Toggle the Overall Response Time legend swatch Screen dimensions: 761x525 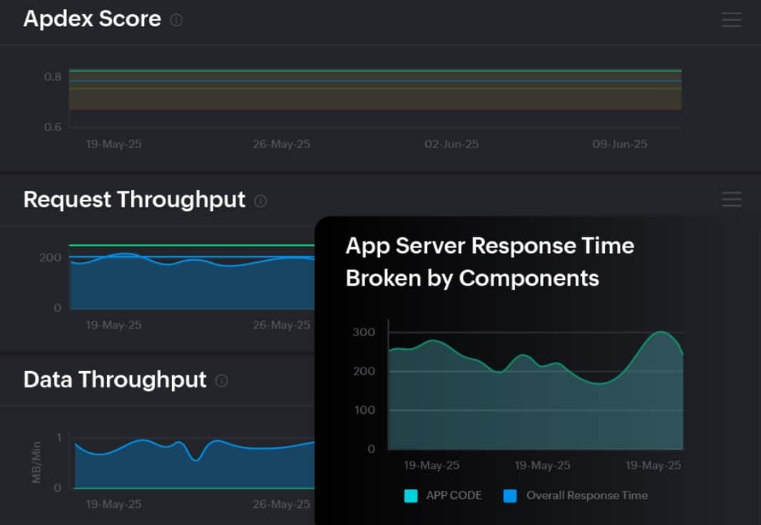(x=510, y=496)
